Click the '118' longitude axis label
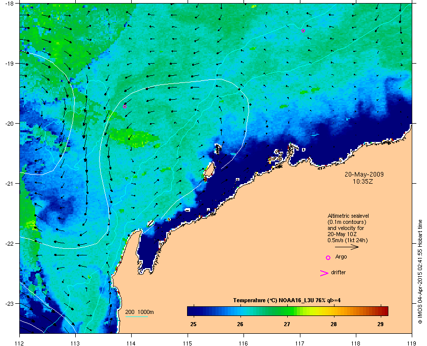427x346 pixels. tap(356, 343)
